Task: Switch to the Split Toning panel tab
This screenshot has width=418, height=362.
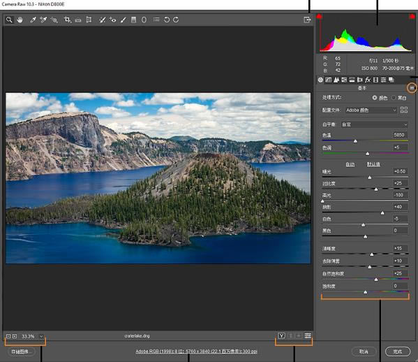Action: (x=352, y=80)
